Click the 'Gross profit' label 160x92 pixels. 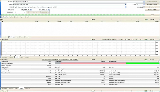(x=57, y=67)
